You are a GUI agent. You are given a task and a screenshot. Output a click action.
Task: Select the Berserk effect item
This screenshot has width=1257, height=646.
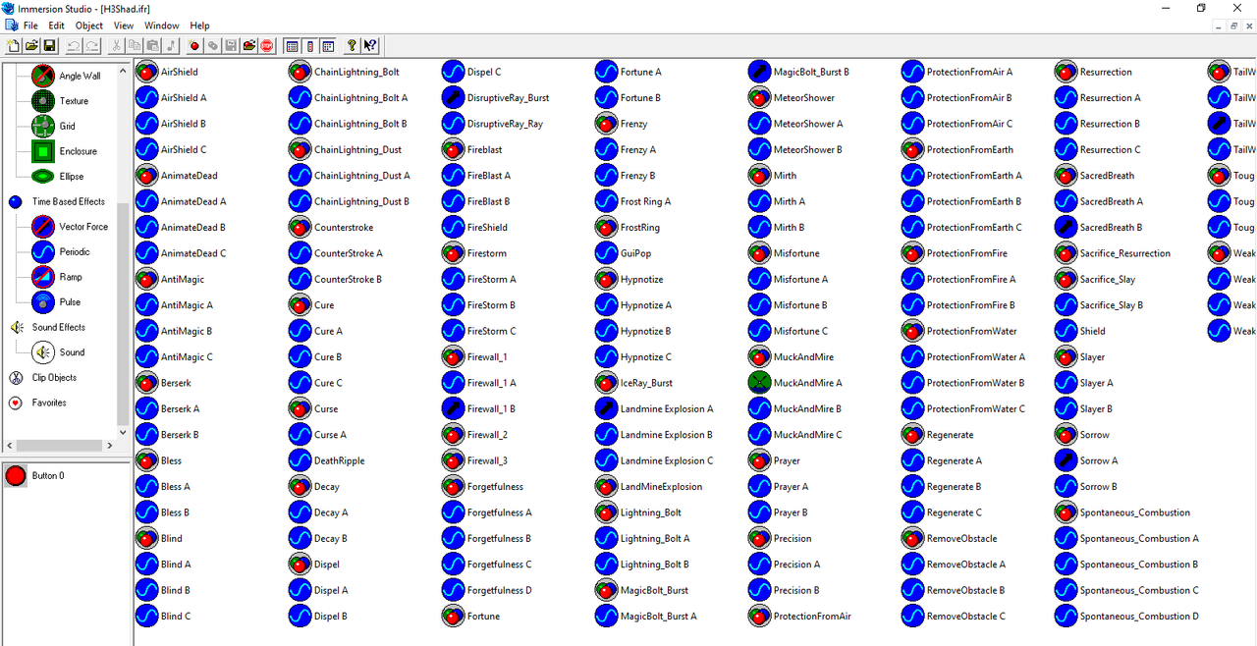click(x=163, y=383)
